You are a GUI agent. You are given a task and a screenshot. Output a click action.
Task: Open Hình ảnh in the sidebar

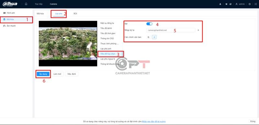coord(17,13)
